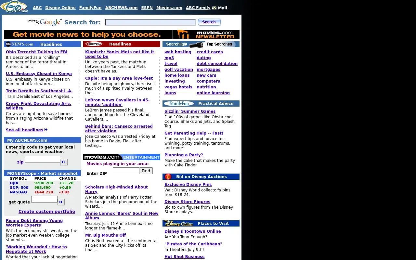The width and height of the screenshot is (416, 260).
Task: Focus the movies Enter ZIP field
Action: (x=126, y=171)
